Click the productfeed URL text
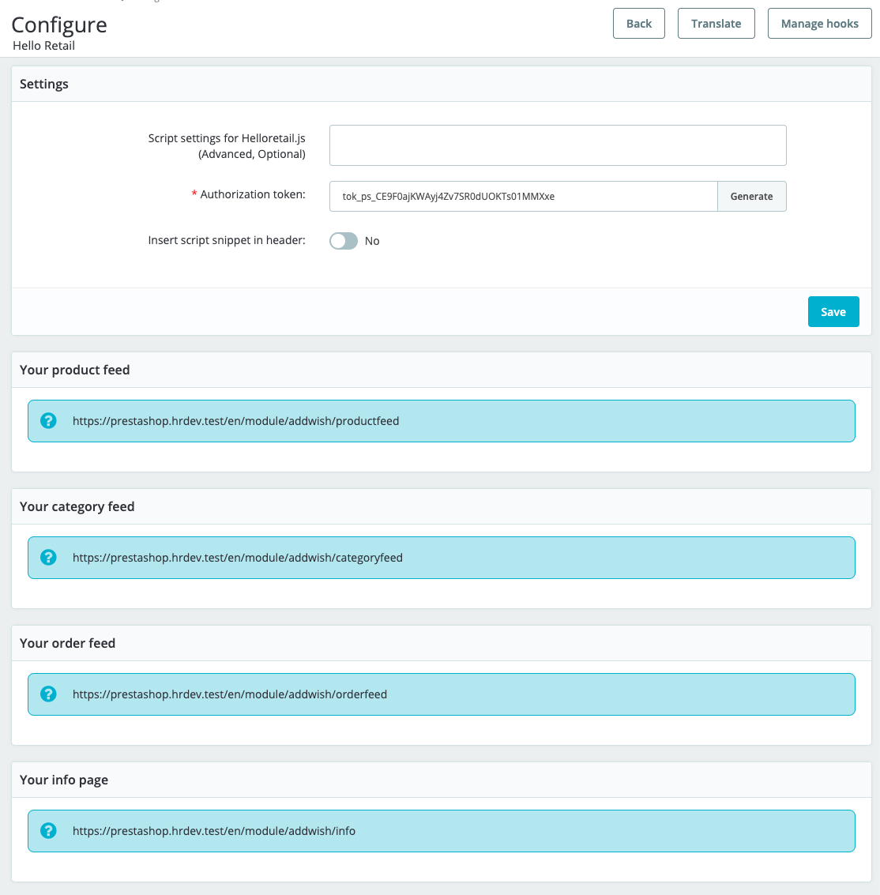 click(235, 421)
